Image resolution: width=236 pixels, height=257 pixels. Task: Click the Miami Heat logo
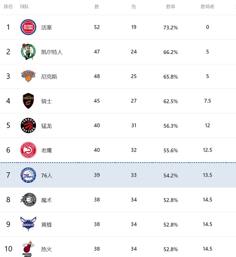(28, 249)
